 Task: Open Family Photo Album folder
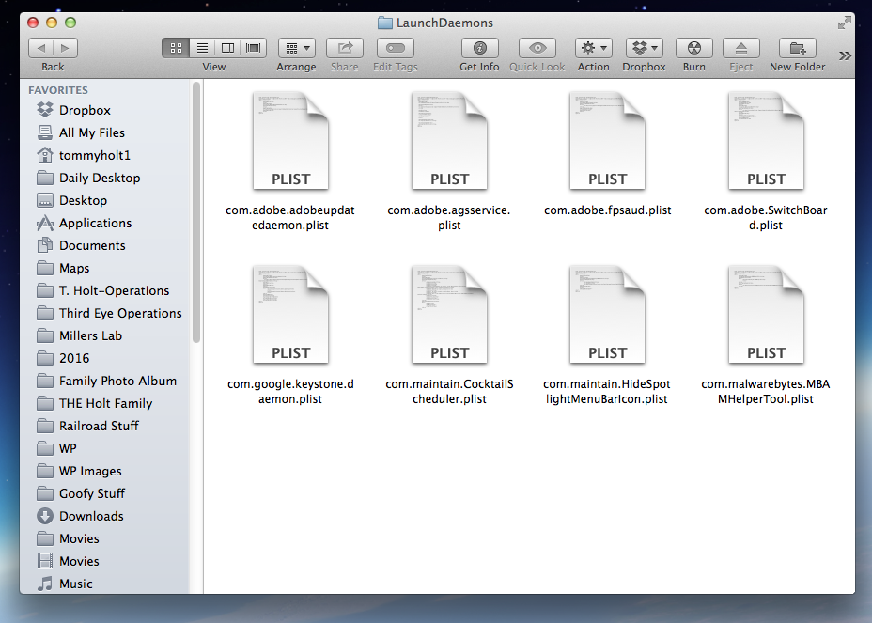click(x=105, y=381)
